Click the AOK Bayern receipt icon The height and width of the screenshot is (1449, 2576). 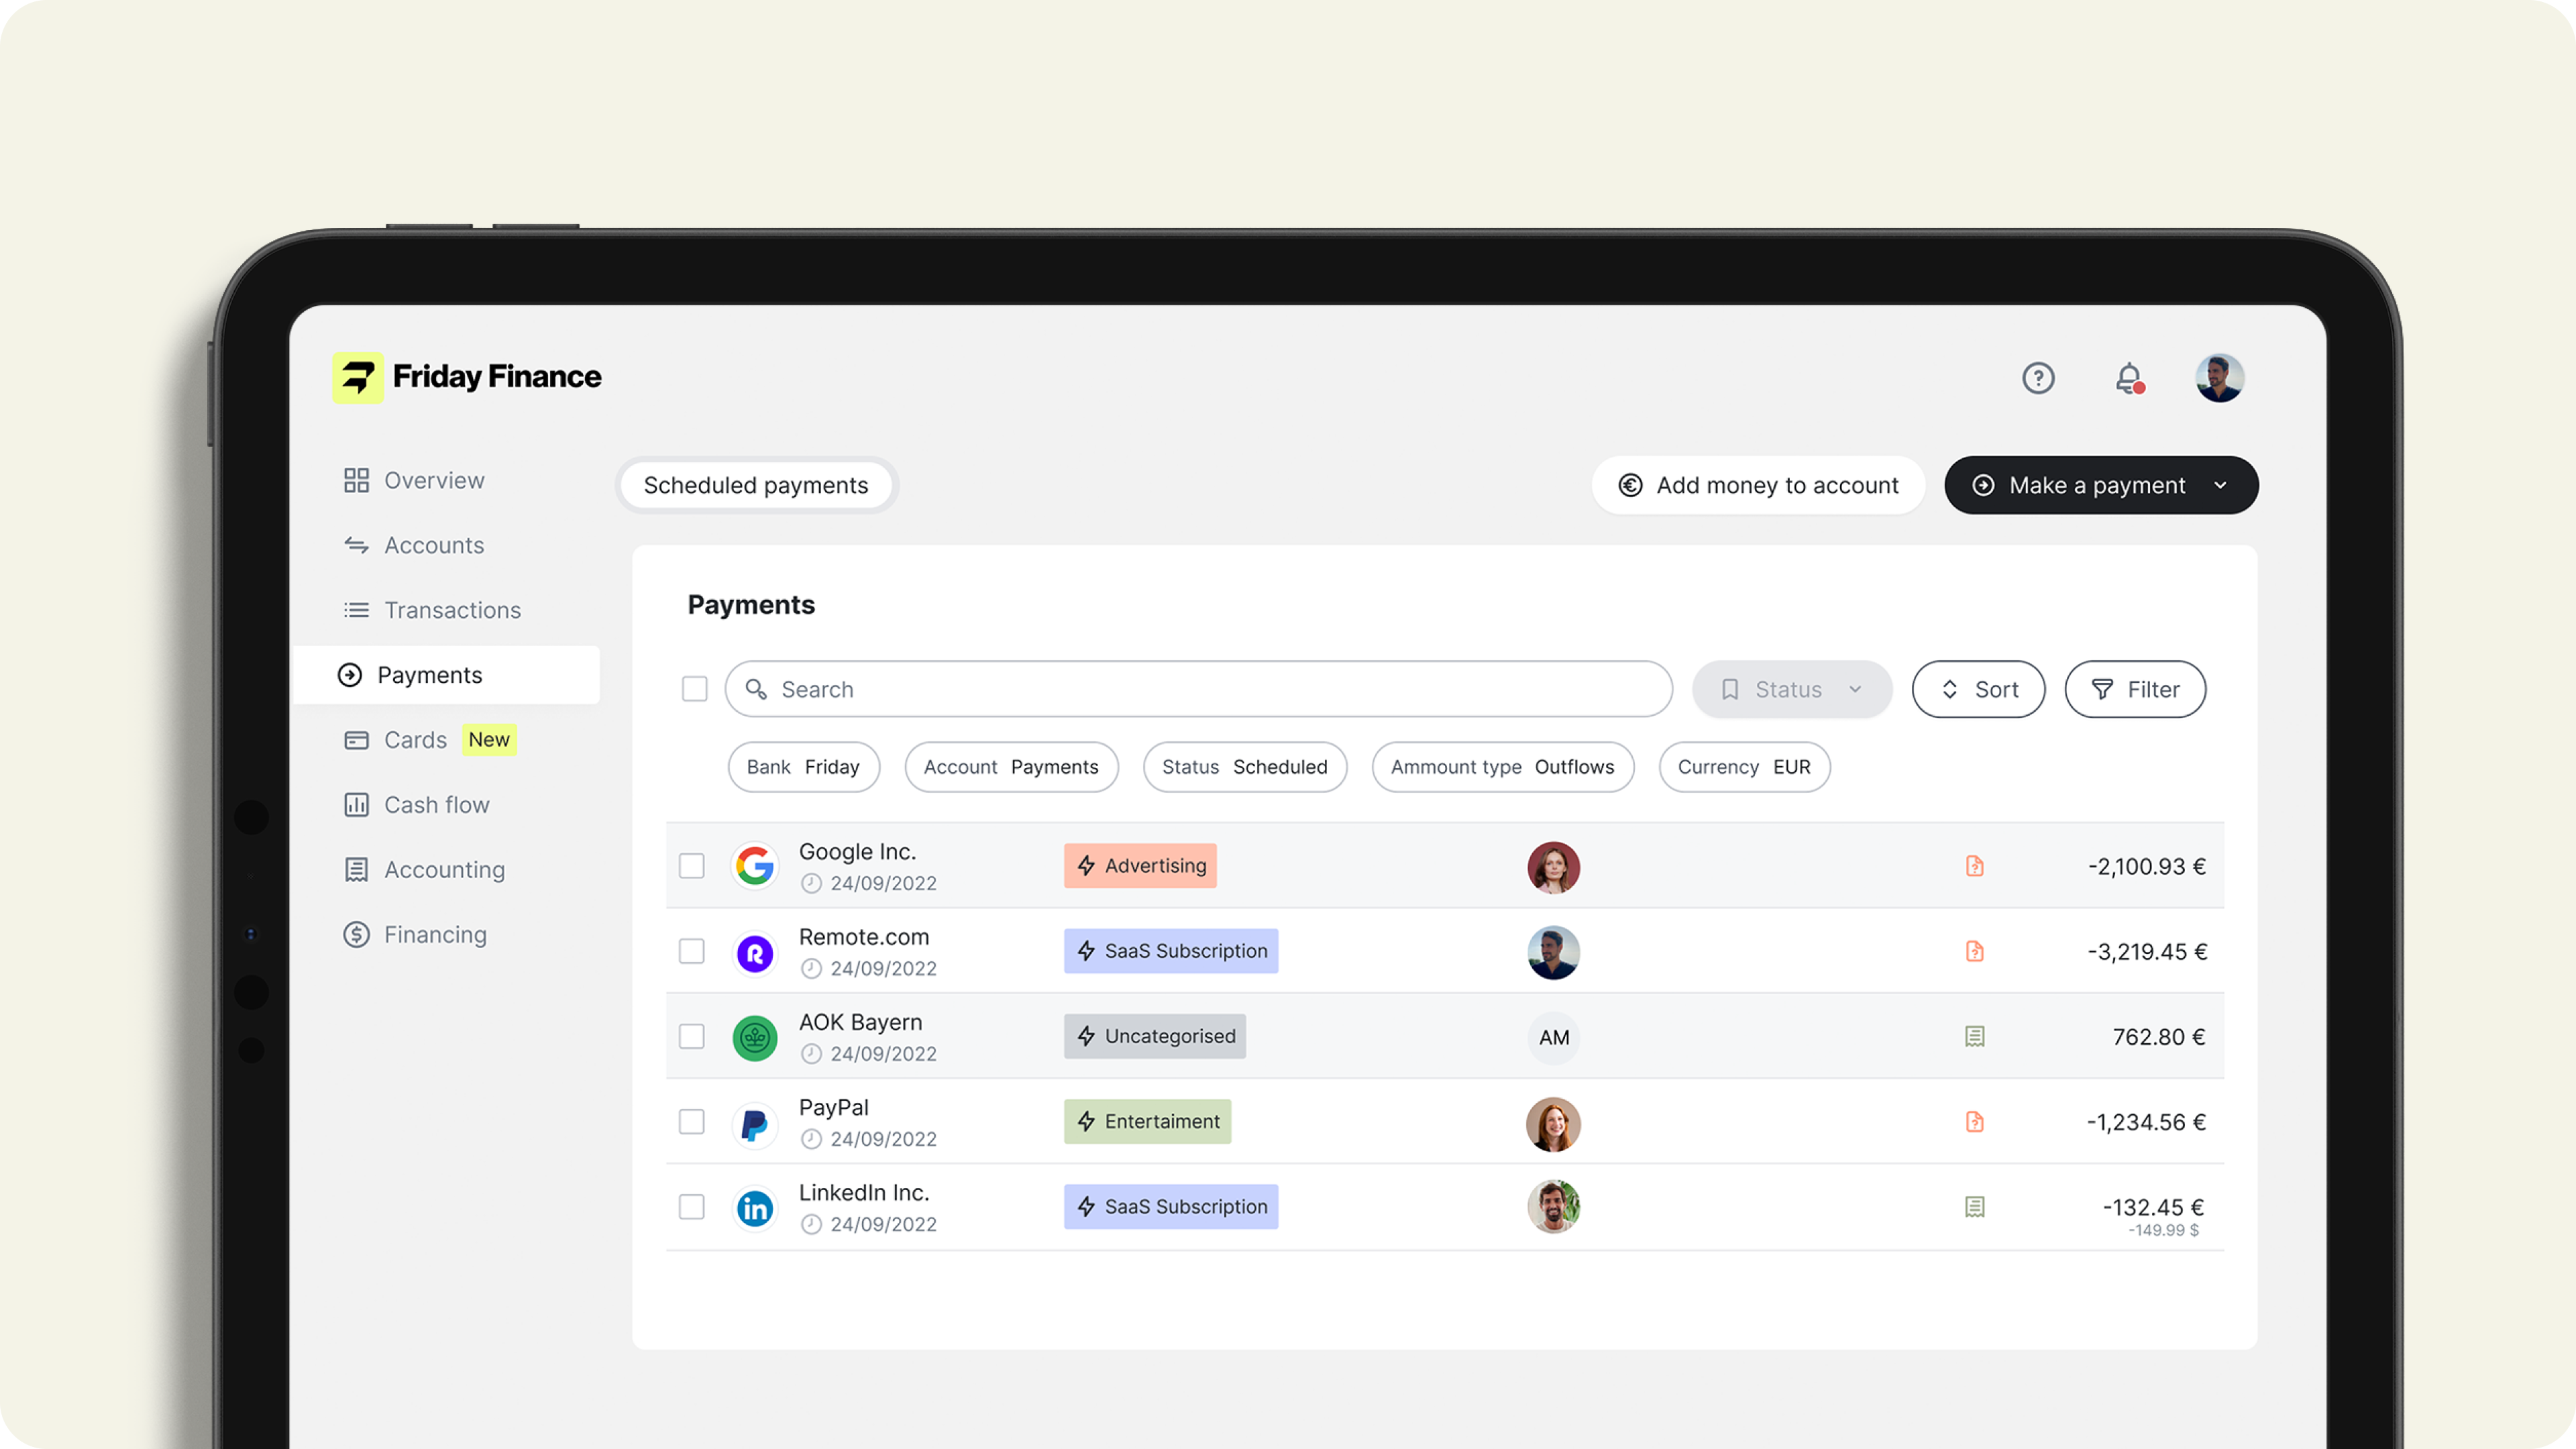tap(1974, 1036)
